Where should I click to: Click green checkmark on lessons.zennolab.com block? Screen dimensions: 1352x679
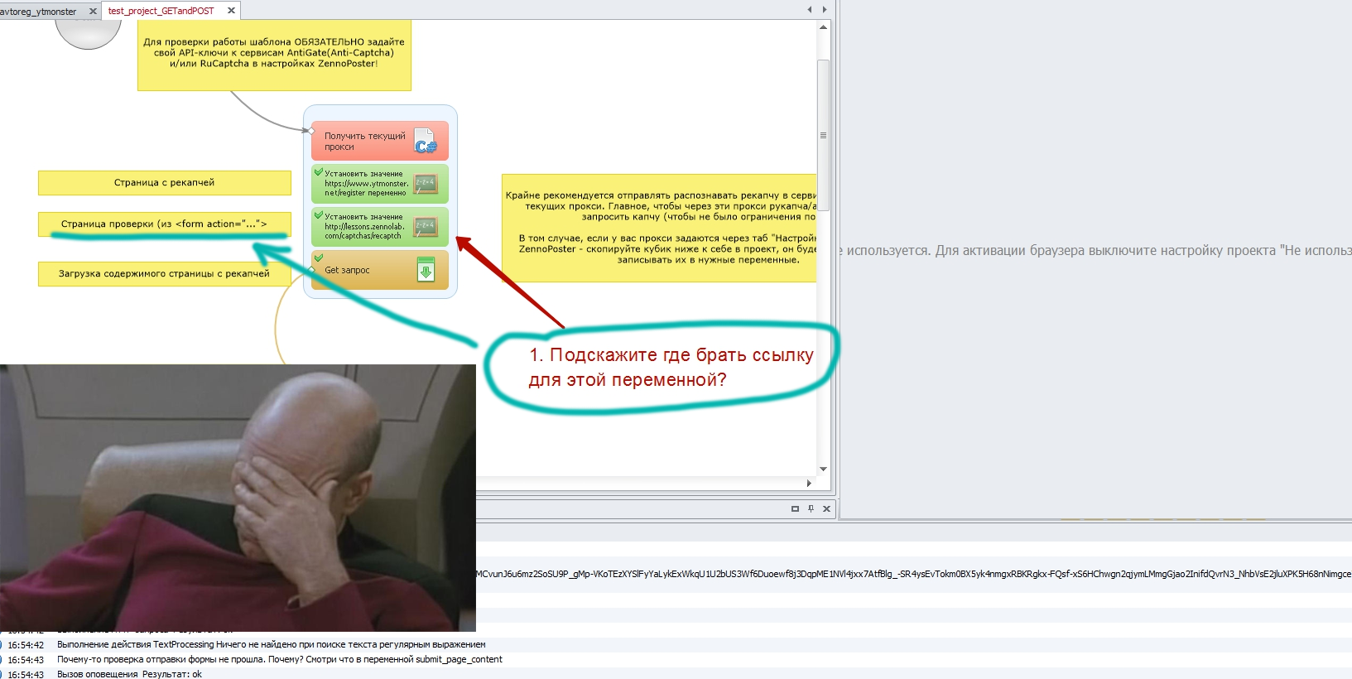pyautogui.click(x=319, y=215)
